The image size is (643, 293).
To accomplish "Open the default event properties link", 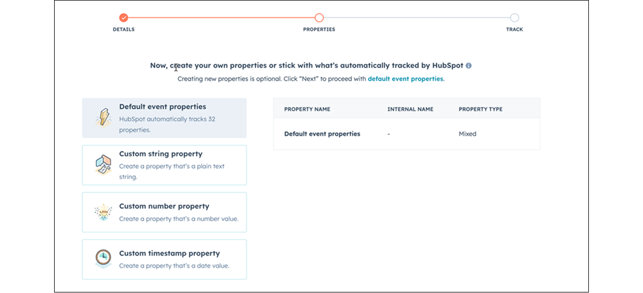I will coord(405,79).
